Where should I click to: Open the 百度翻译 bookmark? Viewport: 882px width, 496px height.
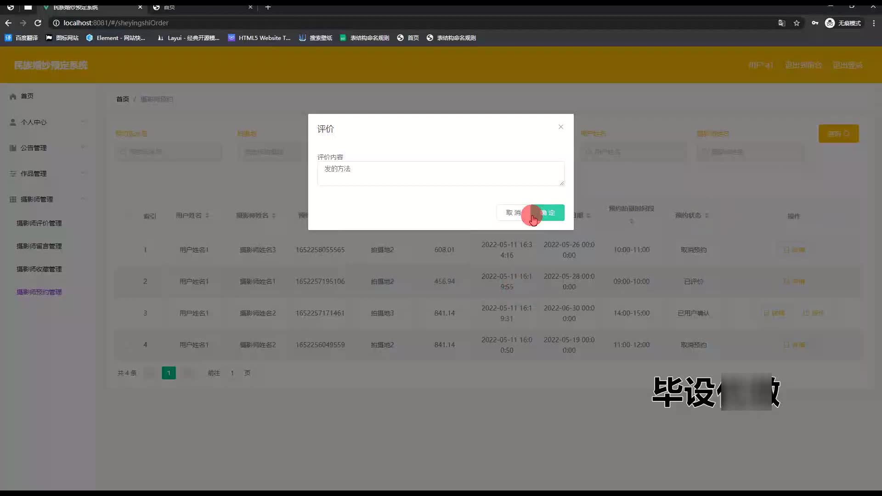pyautogui.click(x=21, y=38)
